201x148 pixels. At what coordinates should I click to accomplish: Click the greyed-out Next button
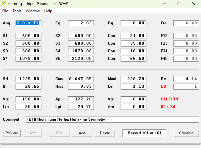tap(32, 133)
